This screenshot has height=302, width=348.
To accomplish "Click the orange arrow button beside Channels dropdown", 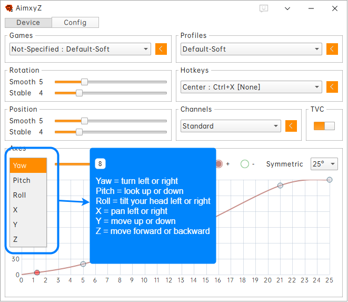I will click(291, 126).
